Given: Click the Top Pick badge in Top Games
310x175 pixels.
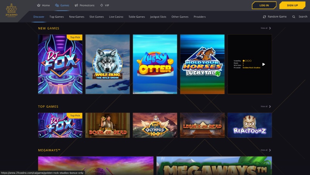Looking at the screenshot, I should click(75, 115).
